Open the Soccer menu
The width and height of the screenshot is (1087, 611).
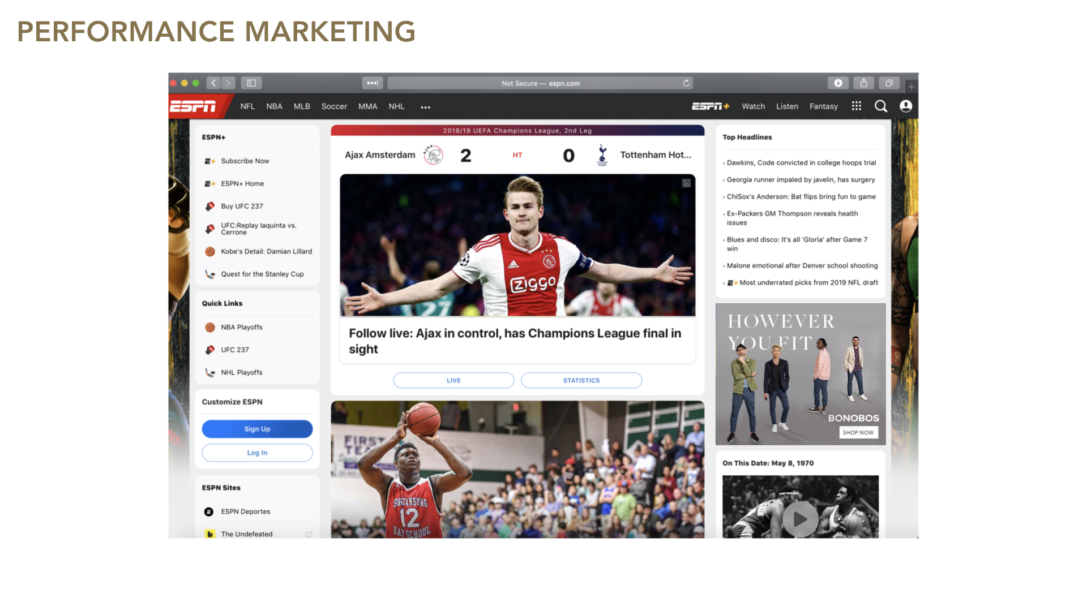coord(334,106)
